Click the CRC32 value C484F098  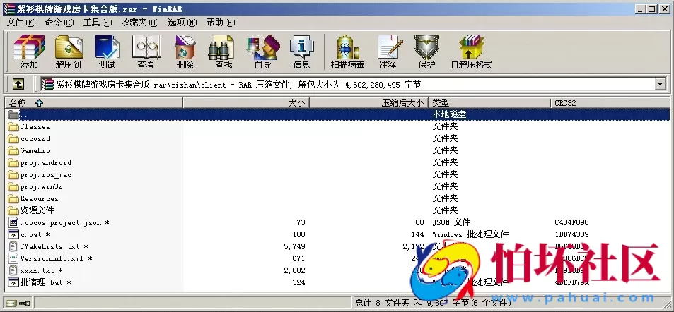(571, 223)
